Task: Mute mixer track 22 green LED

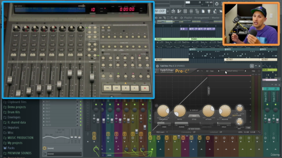Action: 267,104
